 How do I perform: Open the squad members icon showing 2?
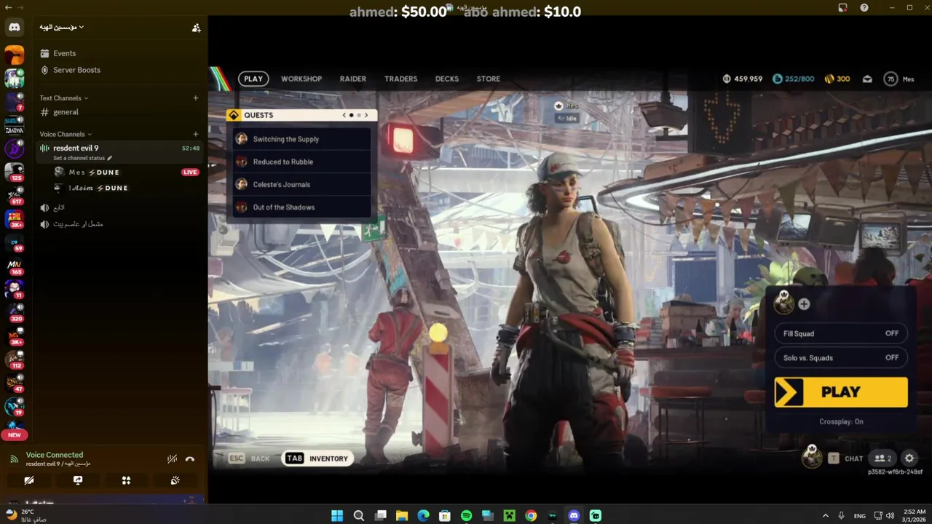882,458
